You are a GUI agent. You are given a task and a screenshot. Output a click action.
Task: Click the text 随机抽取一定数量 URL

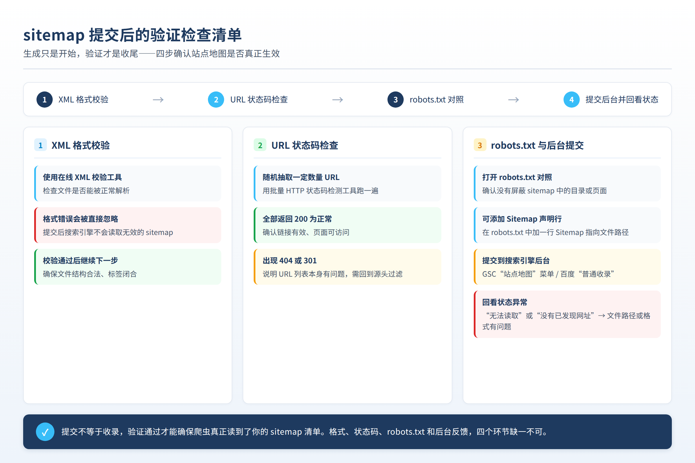pos(301,177)
